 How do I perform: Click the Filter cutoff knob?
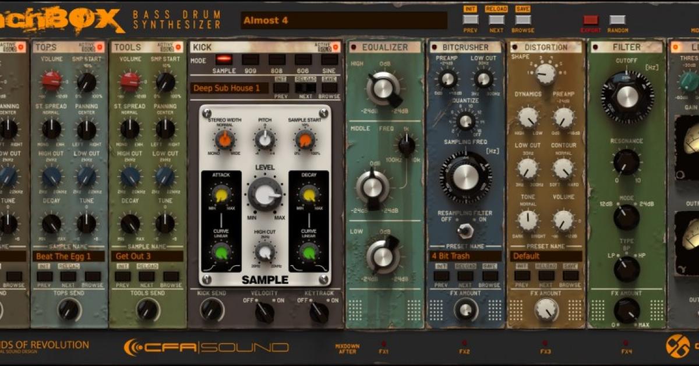(x=627, y=97)
